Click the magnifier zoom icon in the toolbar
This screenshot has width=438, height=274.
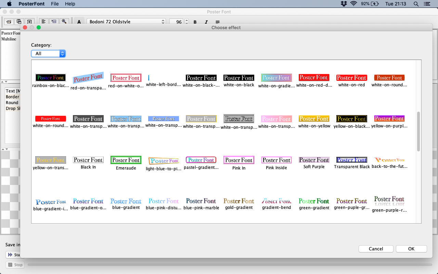pos(64,22)
